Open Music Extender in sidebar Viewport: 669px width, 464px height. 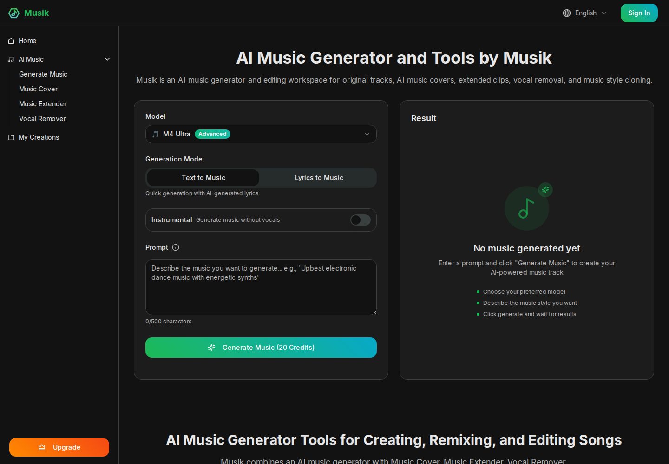click(x=43, y=104)
